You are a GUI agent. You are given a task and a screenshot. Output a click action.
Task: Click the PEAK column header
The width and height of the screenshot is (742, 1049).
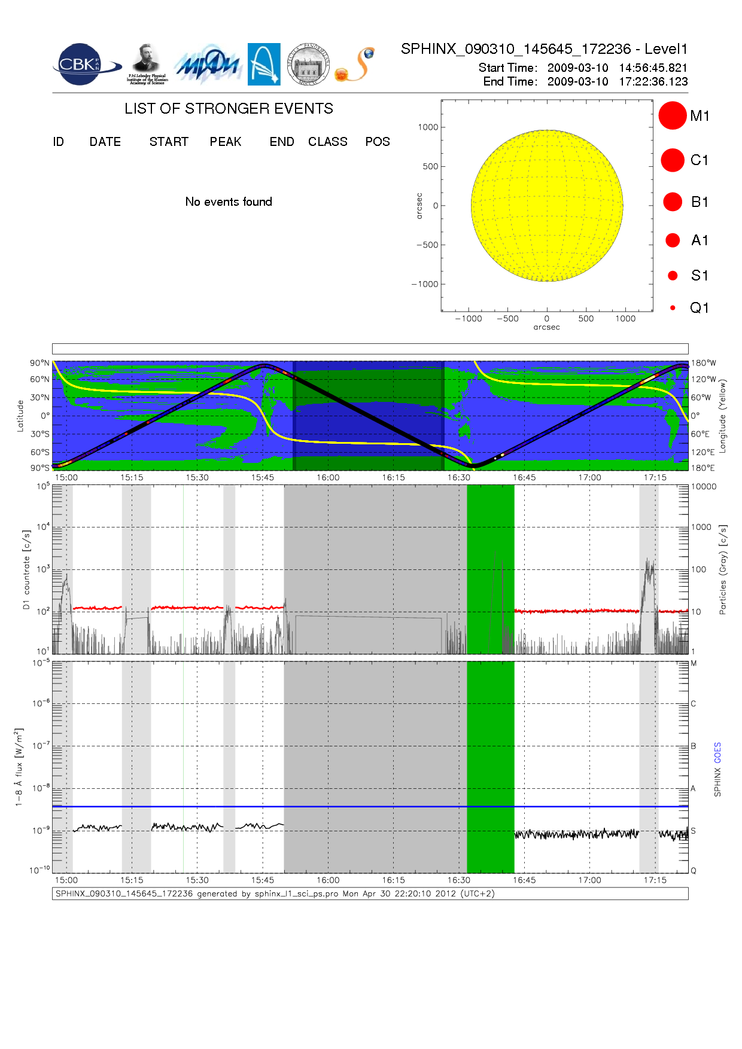[226, 142]
